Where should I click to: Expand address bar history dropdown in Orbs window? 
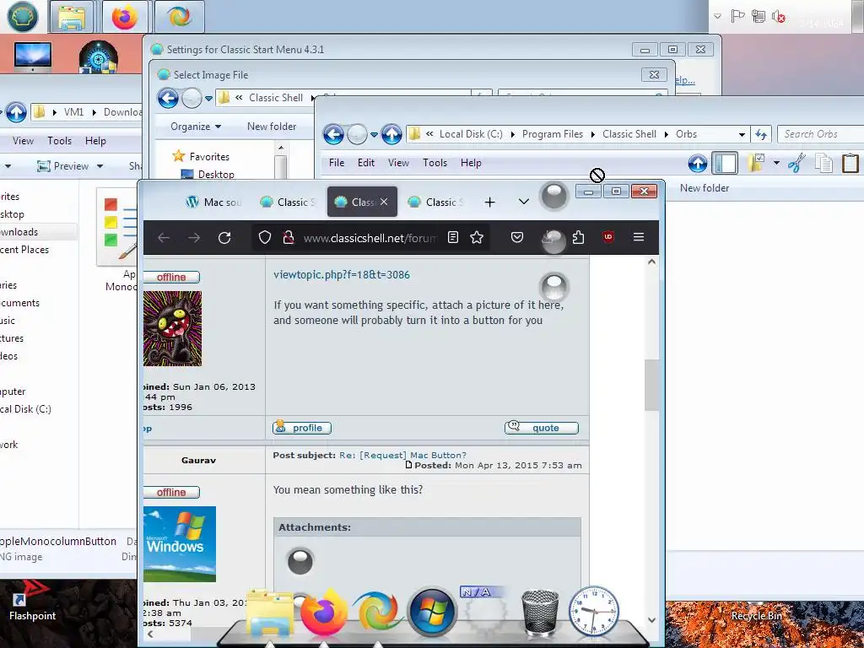click(742, 134)
